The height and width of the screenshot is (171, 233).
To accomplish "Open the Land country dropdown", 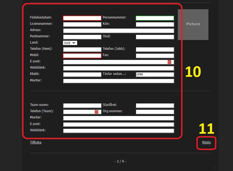I will point(70,43).
